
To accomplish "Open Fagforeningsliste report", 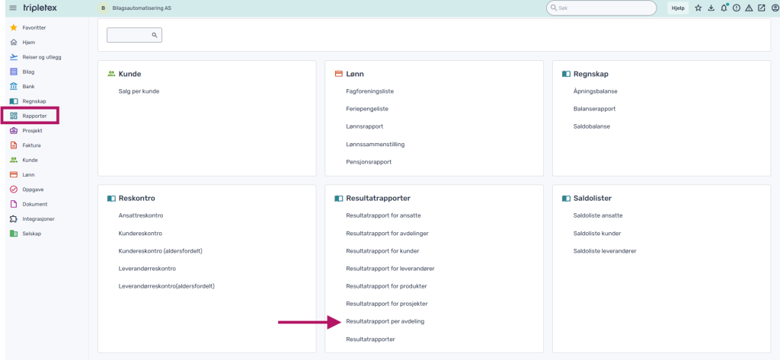I will tap(370, 91).
